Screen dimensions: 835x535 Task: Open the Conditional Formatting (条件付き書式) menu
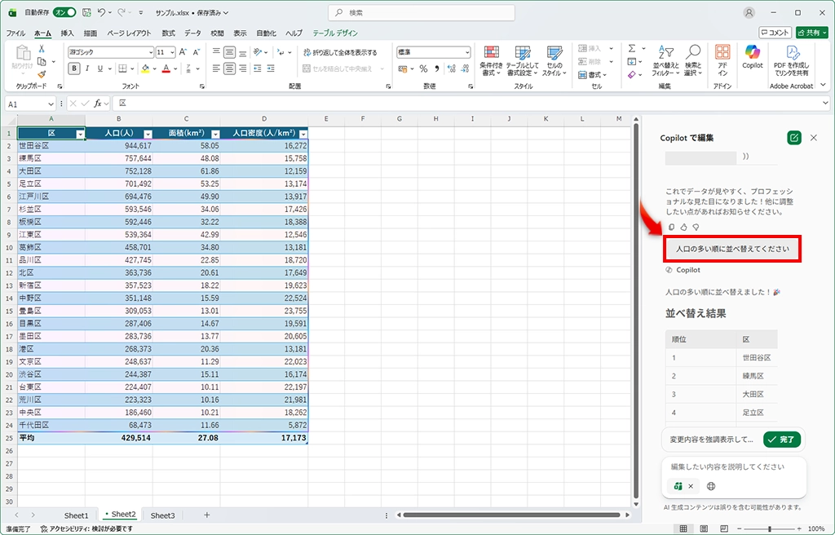pyautogui.click(x=491, y=60)
